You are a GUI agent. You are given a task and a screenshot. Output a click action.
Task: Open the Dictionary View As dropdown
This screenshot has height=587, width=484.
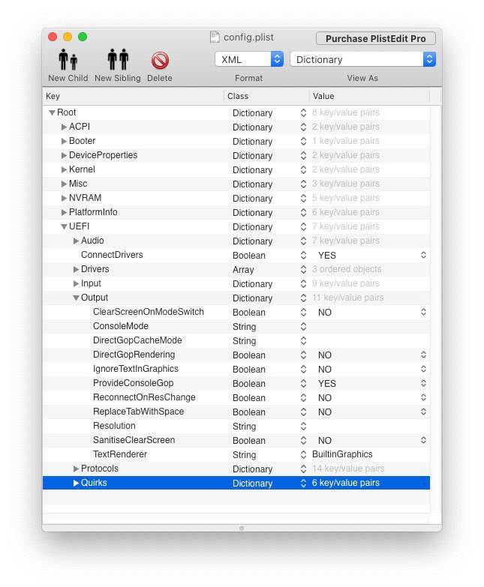coord(362,59)
